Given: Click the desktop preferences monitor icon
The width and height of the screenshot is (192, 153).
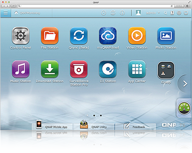Looking at the screenshot, I should coord(186,13).
